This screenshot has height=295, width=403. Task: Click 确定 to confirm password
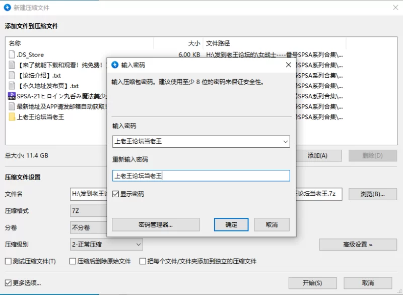point(231,224)
